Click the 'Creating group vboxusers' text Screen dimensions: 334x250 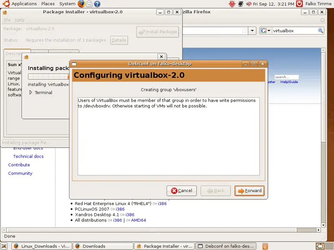[169, 90]
